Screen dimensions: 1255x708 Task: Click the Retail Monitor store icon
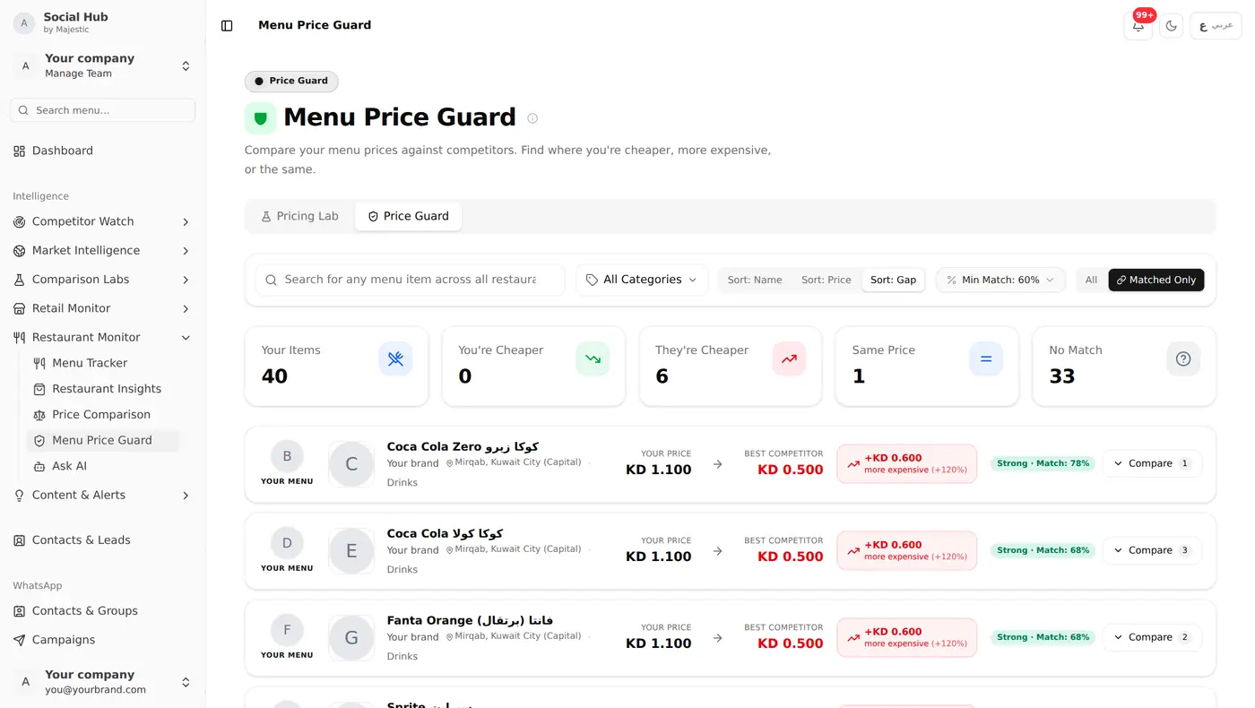20,308
